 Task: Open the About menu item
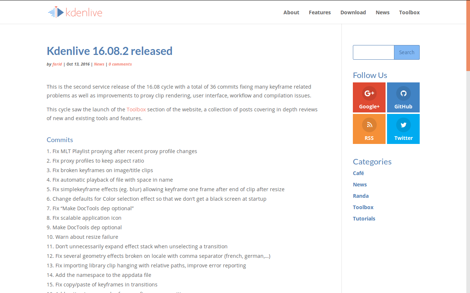coord(291,12)
